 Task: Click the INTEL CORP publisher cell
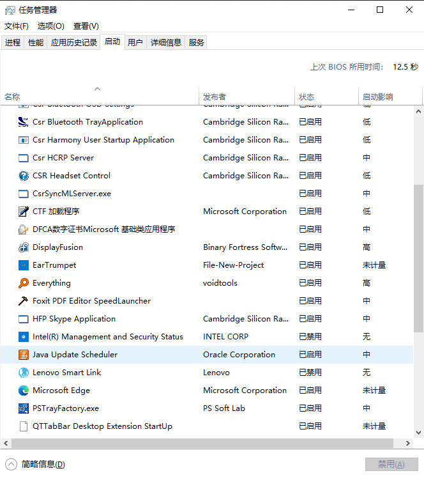(x=226, y=337)
